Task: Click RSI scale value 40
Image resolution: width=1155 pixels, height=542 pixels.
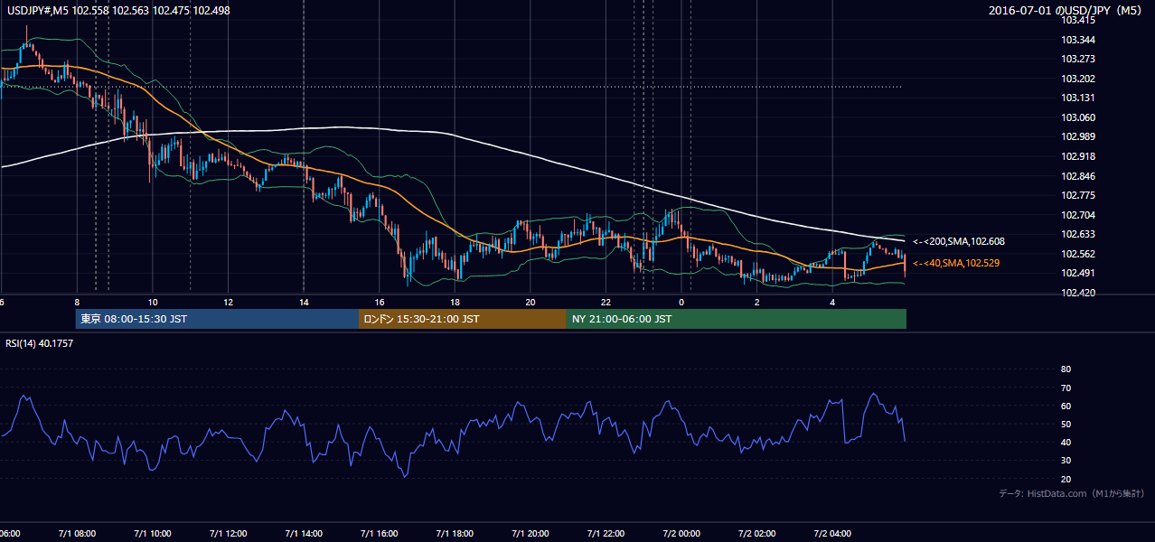Action: click(1066, 442)
